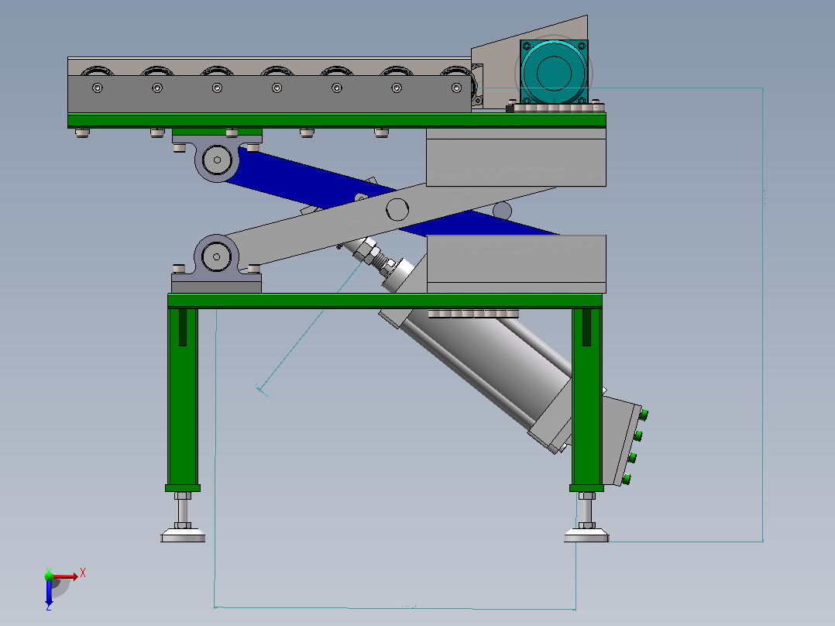
Task: Select the vertical height dimension line
Action: click(762, 315)
